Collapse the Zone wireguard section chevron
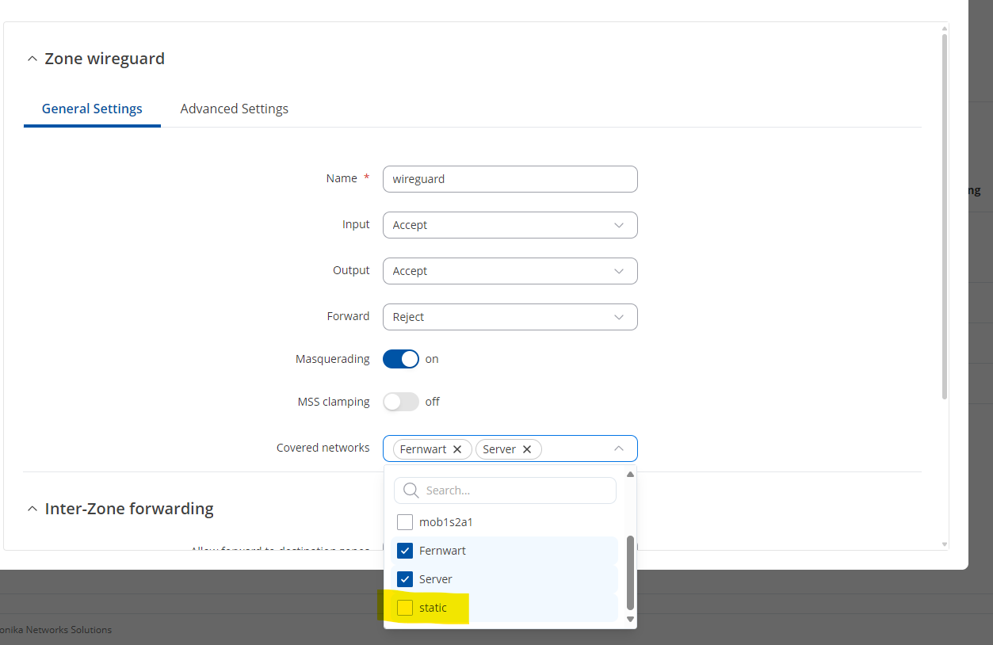 (x=32, y=59)
